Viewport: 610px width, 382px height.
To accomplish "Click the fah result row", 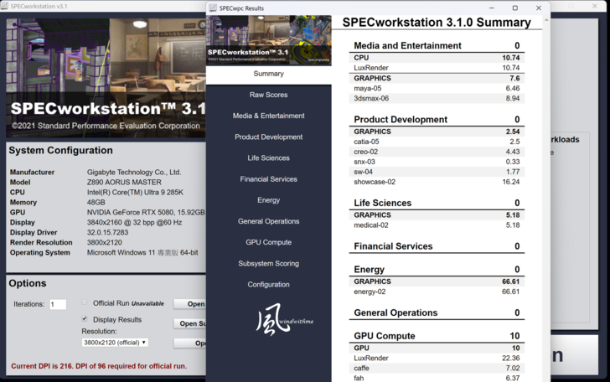I will click(437, 378).
